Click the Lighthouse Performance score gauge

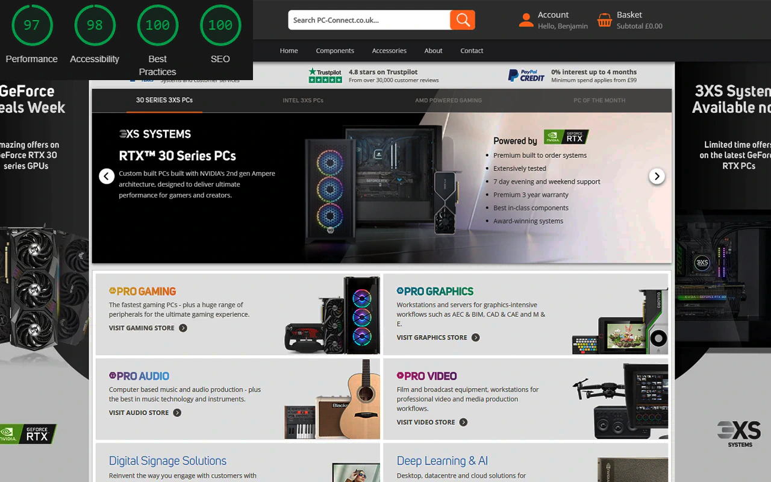click(31, 25)
